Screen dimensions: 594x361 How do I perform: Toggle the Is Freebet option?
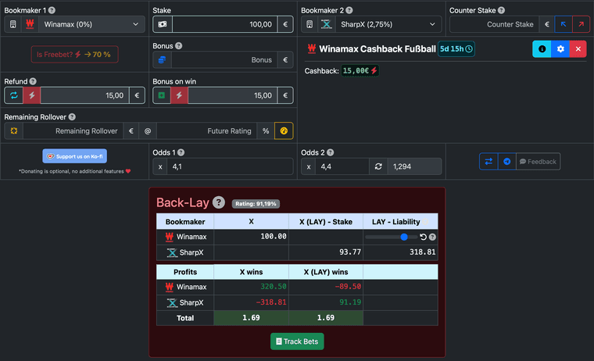pyautogui.click(x=75, y=55)
